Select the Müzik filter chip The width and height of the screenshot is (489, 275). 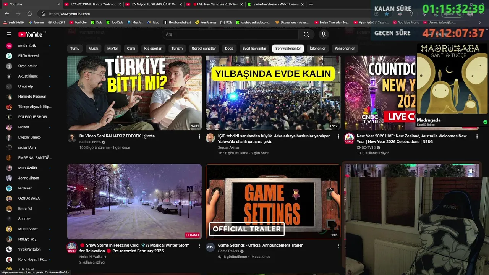click(x=93, y=49)
